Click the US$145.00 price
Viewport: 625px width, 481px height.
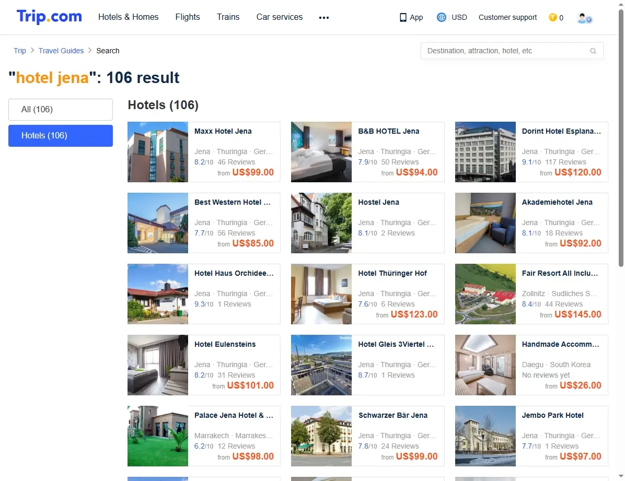[578, 314]
